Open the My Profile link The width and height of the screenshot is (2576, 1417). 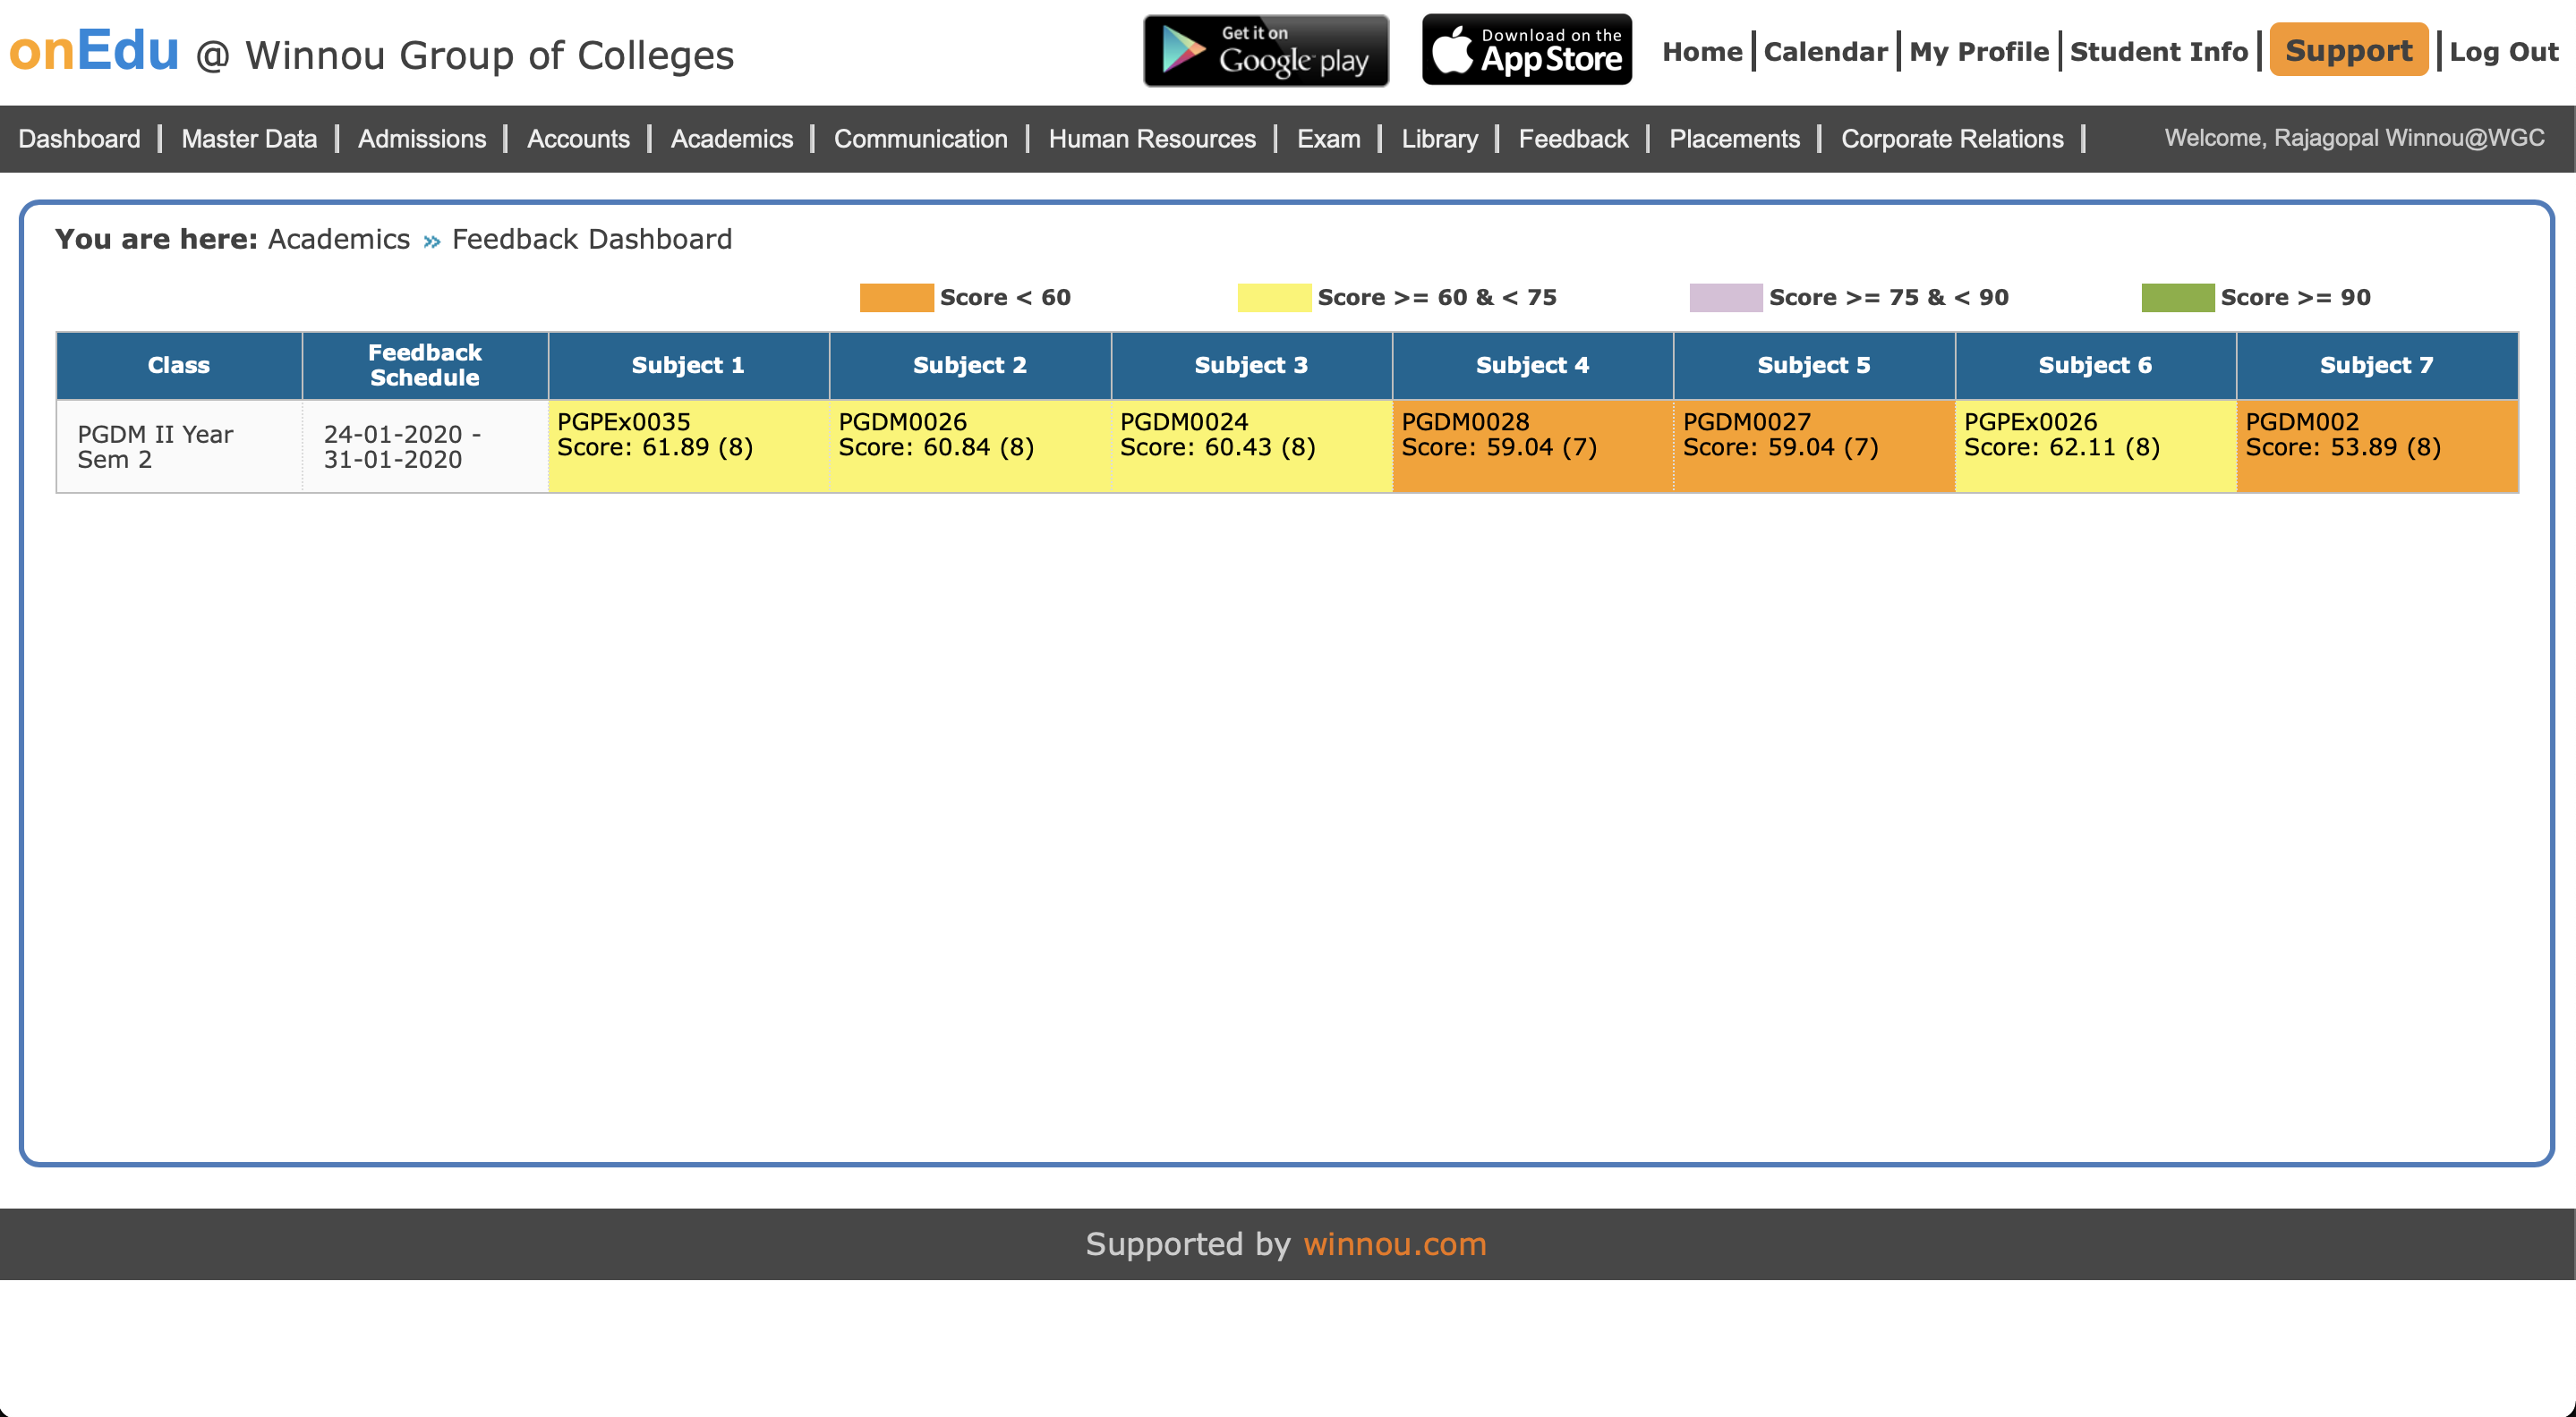1978,52
